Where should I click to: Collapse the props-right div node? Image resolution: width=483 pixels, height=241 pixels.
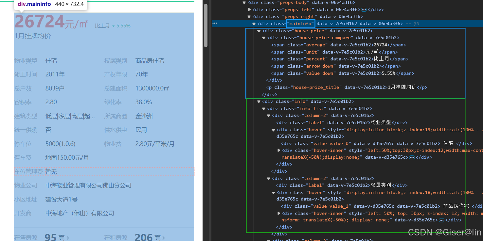click(249, 17)
